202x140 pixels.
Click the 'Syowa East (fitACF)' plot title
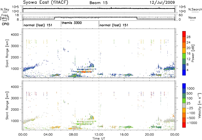point(46,3)
